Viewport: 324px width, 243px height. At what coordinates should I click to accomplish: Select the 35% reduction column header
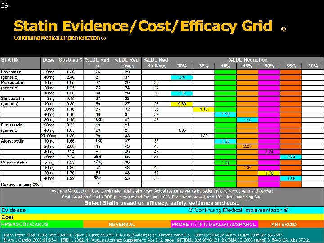click(x=204, y=66)
